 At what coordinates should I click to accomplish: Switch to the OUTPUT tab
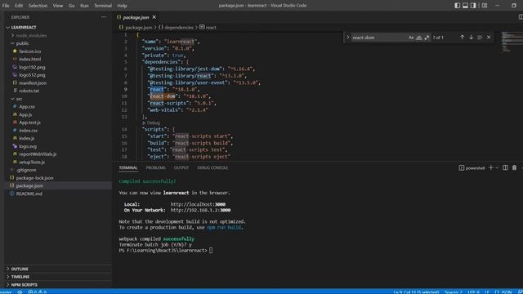[181, 167]
